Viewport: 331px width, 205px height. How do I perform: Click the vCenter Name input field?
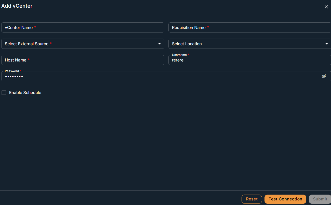(x=83, y=27)
